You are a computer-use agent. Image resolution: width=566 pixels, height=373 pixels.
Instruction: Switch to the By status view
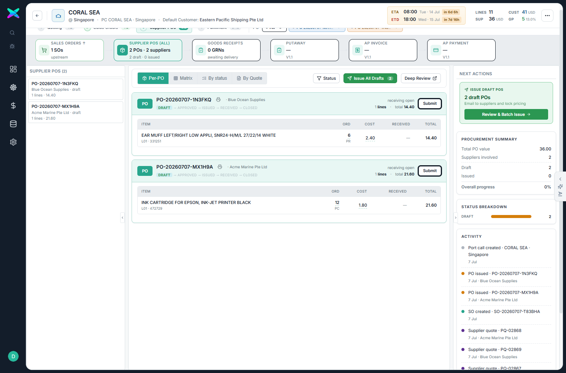[x=215, y=78]
